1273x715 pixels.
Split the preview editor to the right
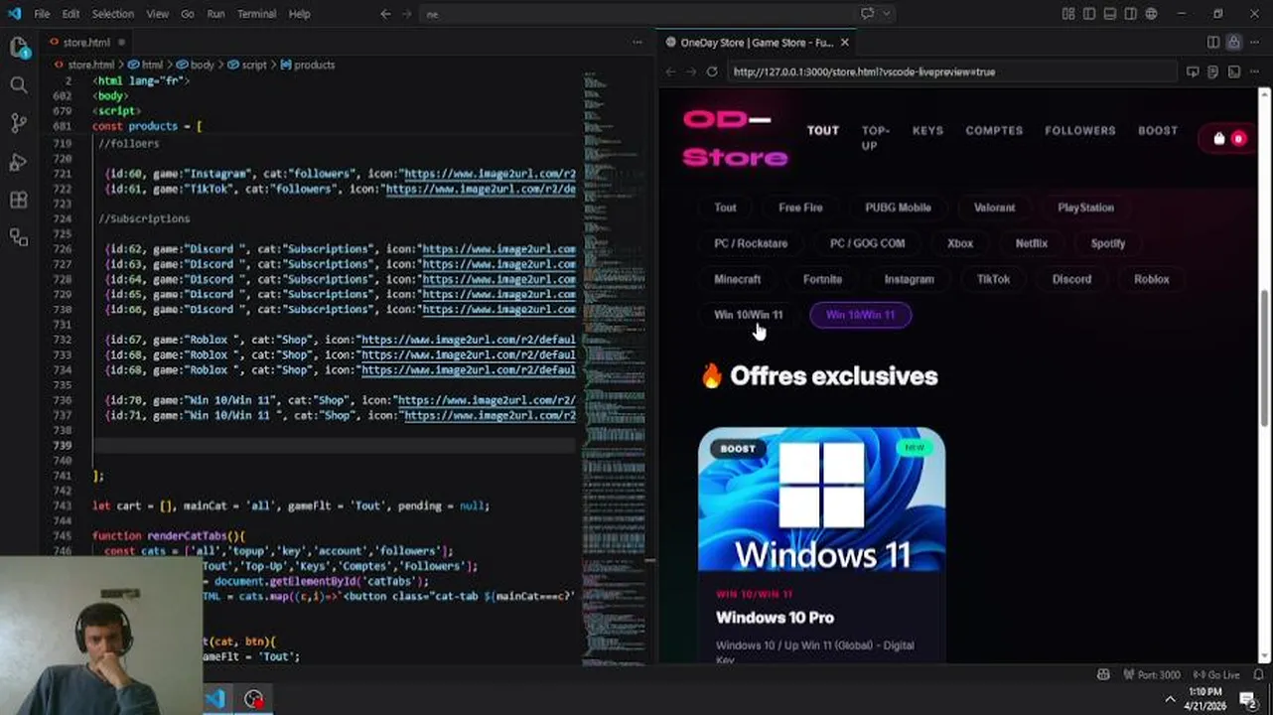tap(1213, 43)
